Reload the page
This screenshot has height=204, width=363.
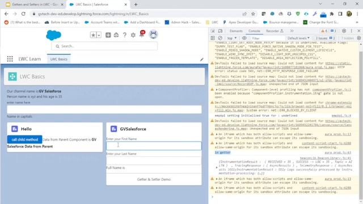(x=23, y=14)
